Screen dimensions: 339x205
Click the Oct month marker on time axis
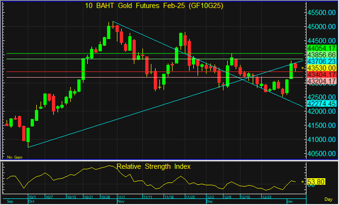(x=31, y=201)
